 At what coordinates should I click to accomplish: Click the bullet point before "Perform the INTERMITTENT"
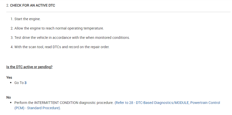coord(11,103)
